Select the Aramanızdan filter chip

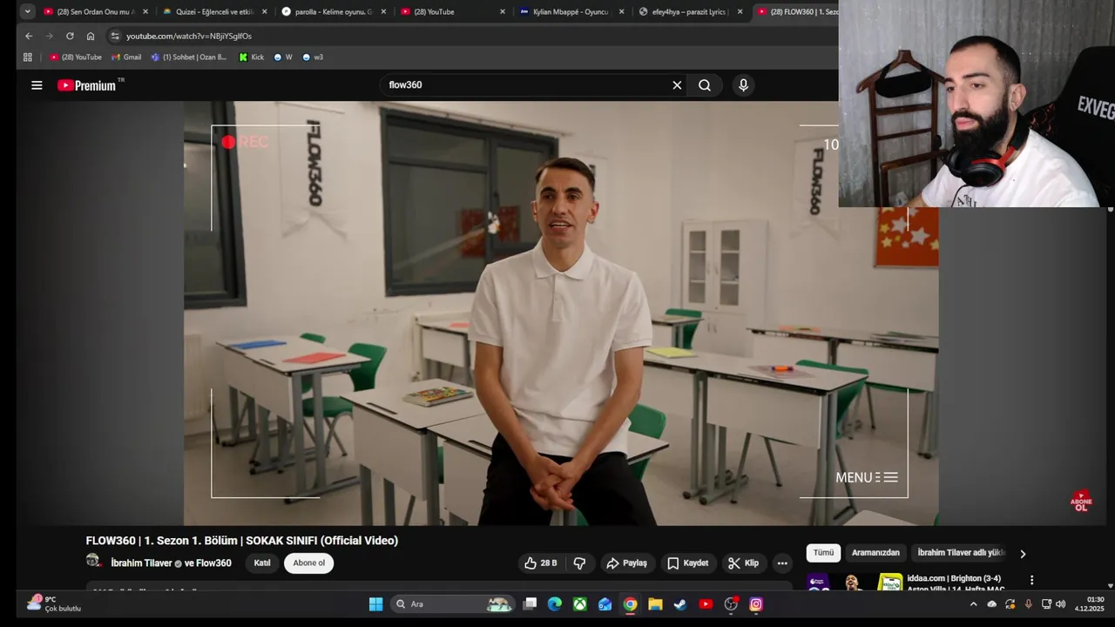tap(875, 553)
